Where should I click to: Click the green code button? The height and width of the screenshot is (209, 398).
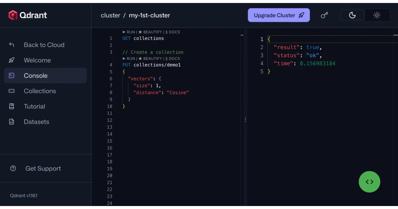[369, 182]
